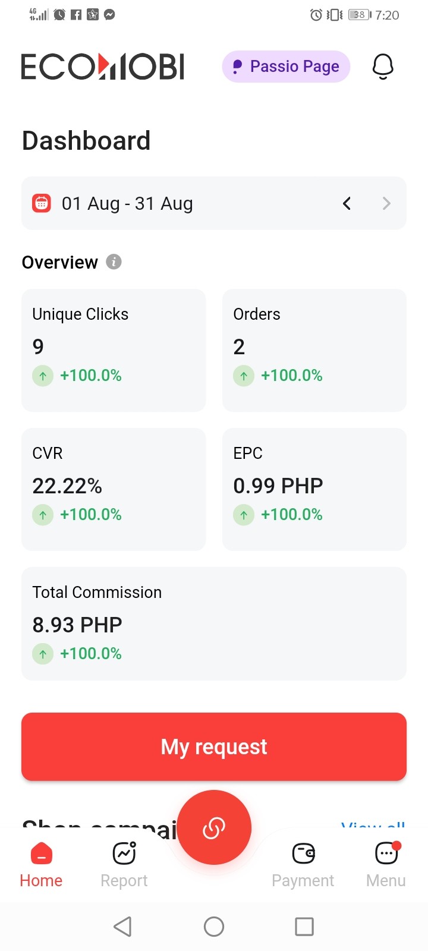Viewport: 428px width, 951px height.
Task: Open the Total Commission card
Action: click(x=214, y=623)
